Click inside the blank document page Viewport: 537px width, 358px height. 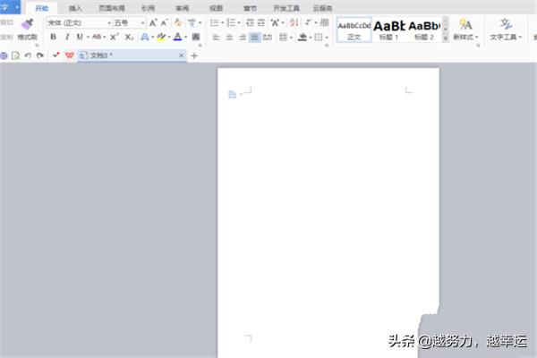(x=328, y=206)
